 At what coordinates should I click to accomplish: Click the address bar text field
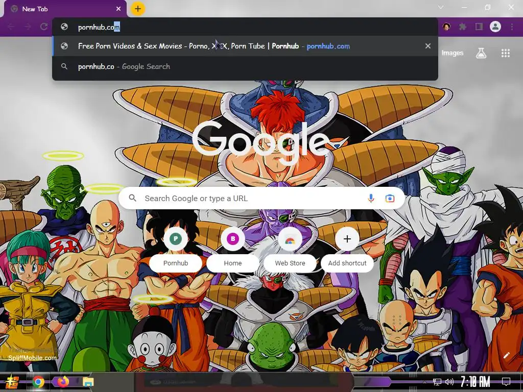coord(245,27)
